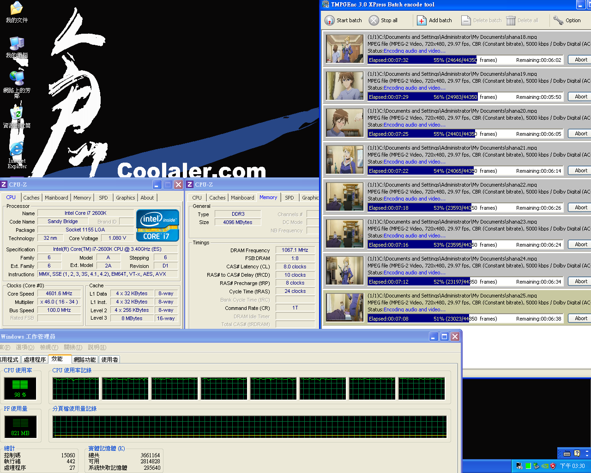Open 說明(H) menu in Task Manager

click(97, 347)
